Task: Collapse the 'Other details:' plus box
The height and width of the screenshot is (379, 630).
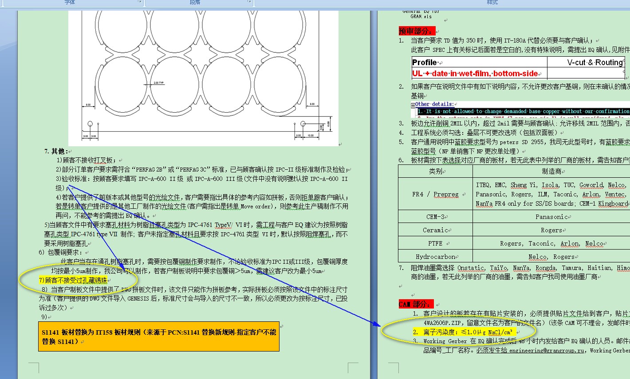Action: click(x=413, y=105)
